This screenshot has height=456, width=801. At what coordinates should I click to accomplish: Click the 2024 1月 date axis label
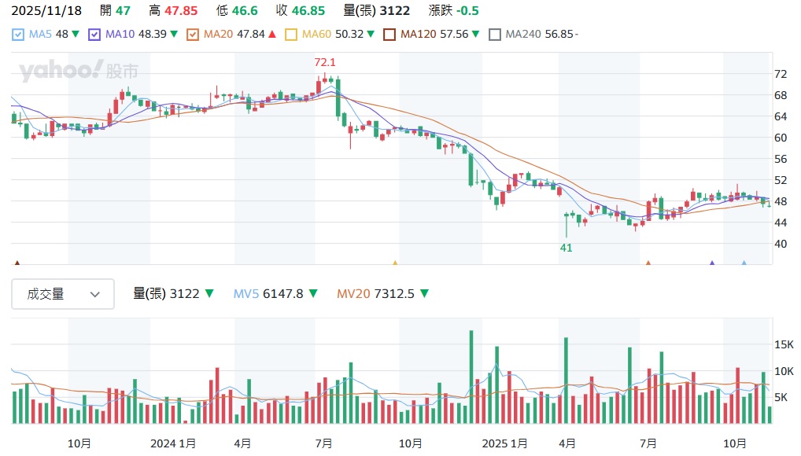point(173,443)
